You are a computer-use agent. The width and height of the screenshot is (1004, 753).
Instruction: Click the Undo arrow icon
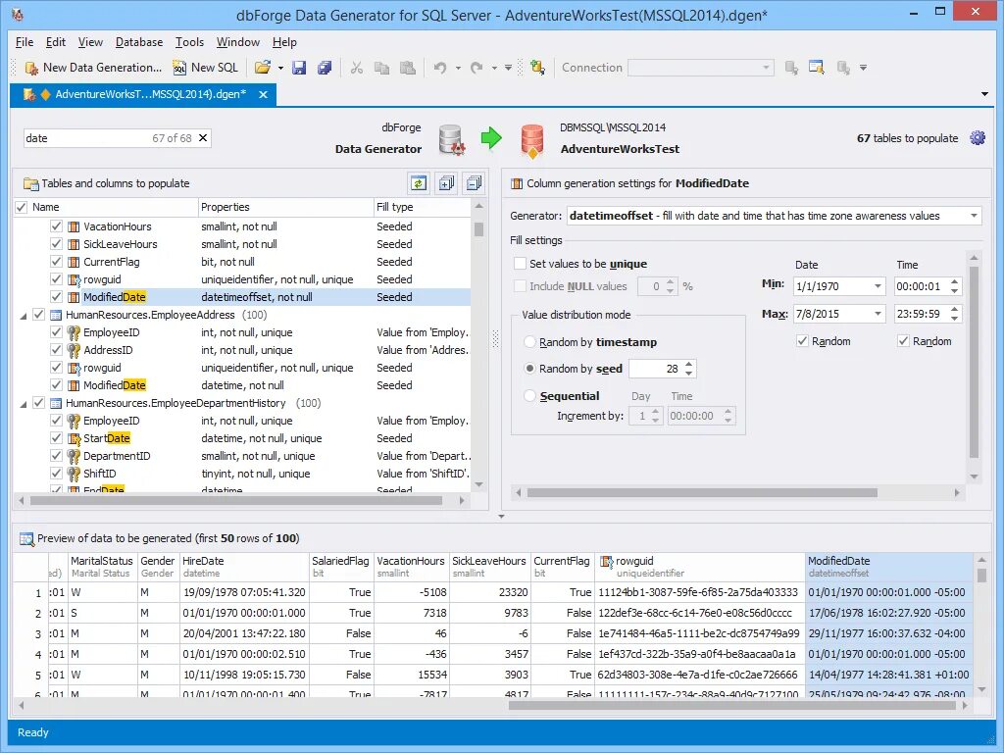tap(440, 68)
